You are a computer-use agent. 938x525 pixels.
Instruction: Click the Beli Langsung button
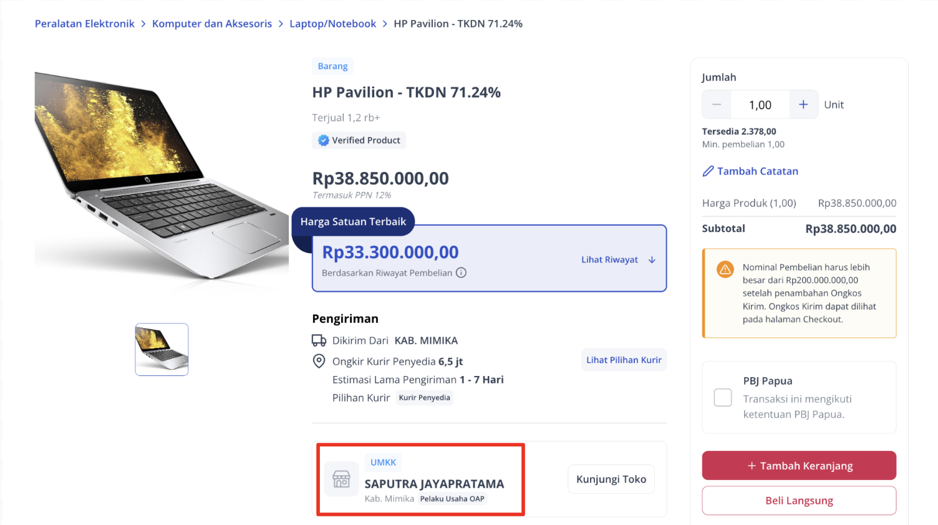click(x=799, y=501)
